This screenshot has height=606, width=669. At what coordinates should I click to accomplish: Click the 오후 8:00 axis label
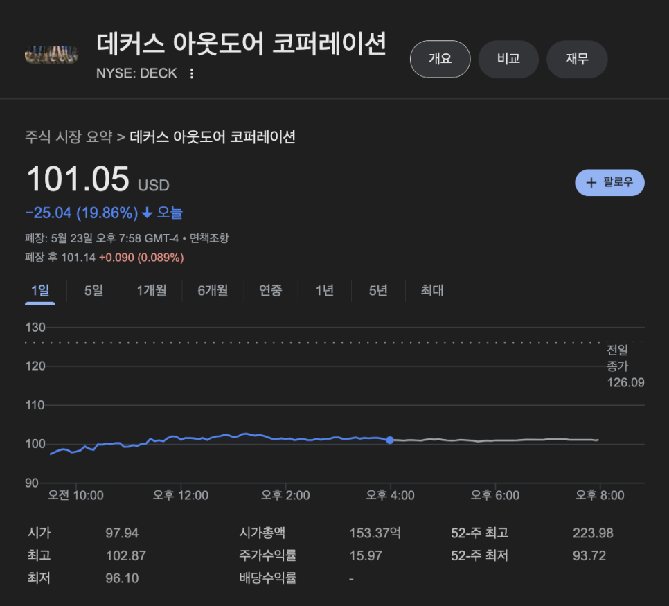coord(600,495)
